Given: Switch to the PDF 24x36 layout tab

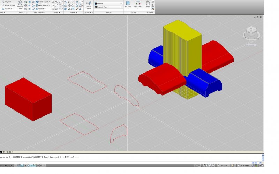Looking at the screenshot, I should coord(7,152).
